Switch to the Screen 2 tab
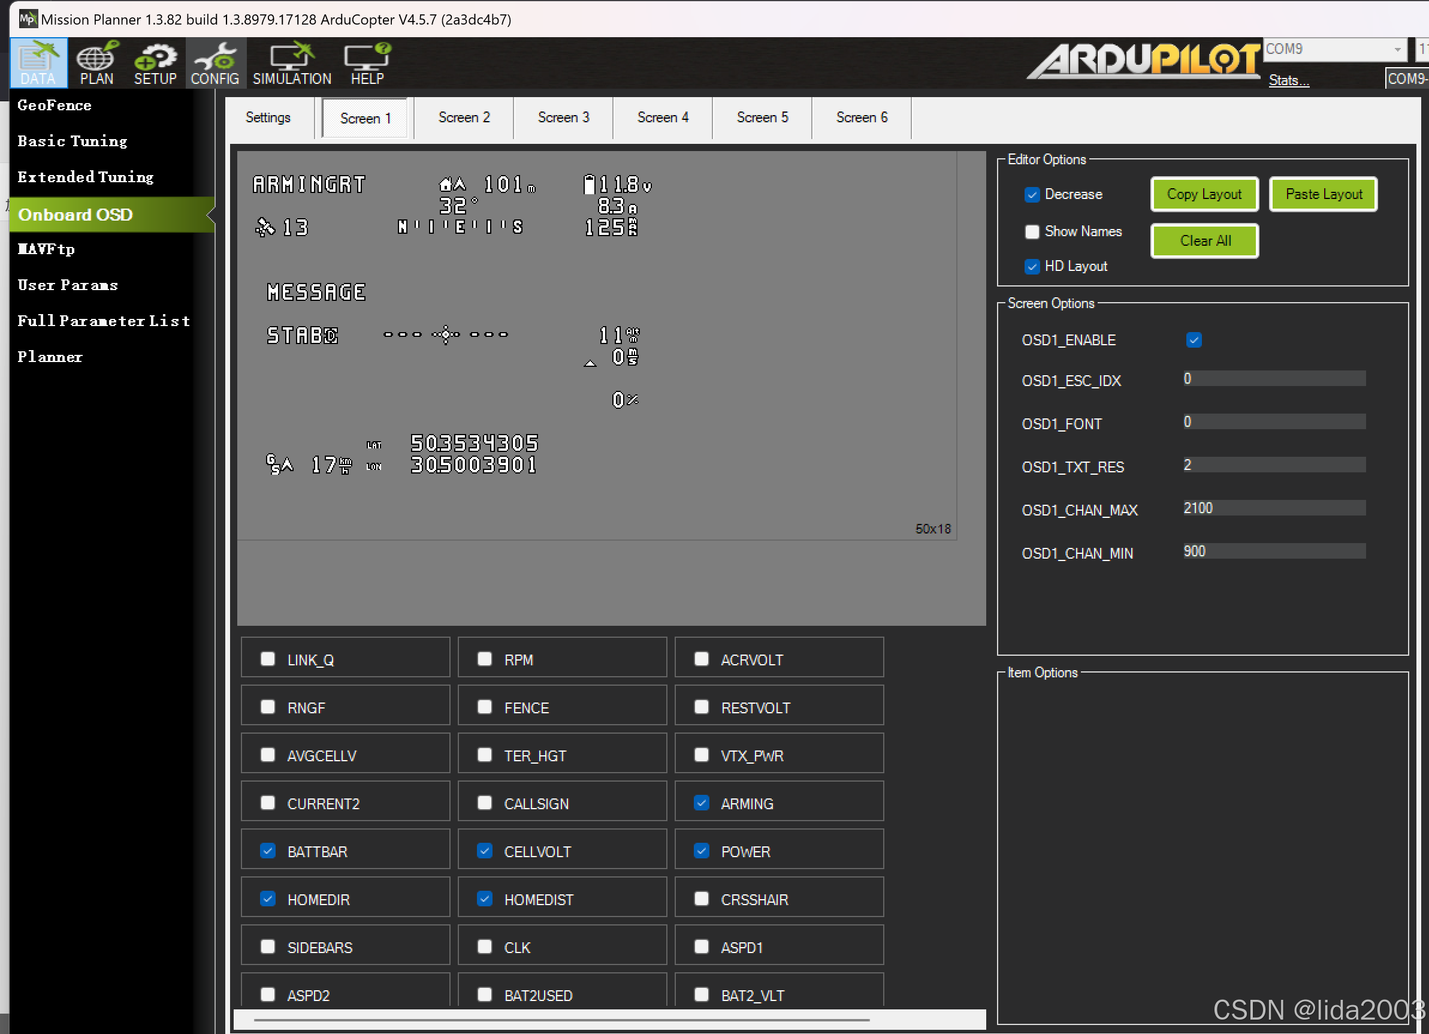The height and width of the screenshot is (1034, 1429). coord(464,117)
